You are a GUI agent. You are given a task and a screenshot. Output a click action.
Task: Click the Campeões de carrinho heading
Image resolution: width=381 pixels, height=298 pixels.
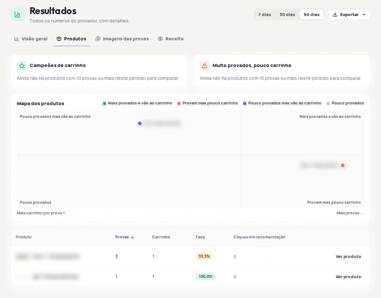click(58, 65)
